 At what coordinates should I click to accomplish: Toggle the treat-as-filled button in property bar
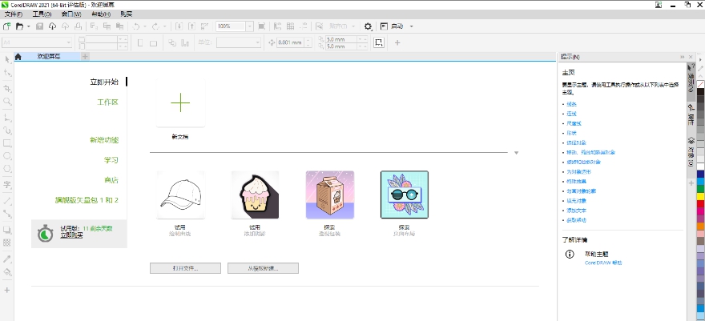point(379,42)
